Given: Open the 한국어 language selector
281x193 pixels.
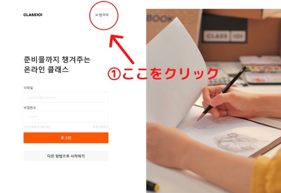Looking at the screenshot, I should point(102,15).
